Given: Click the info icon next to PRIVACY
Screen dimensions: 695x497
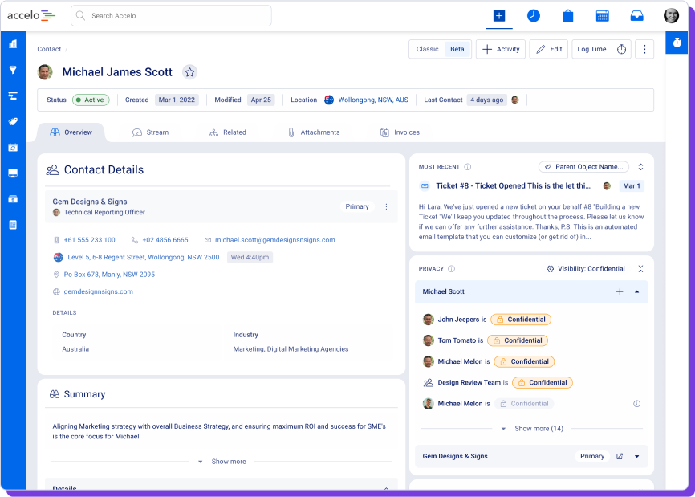Looking at the screenshot, I should [x=451, y=269].
